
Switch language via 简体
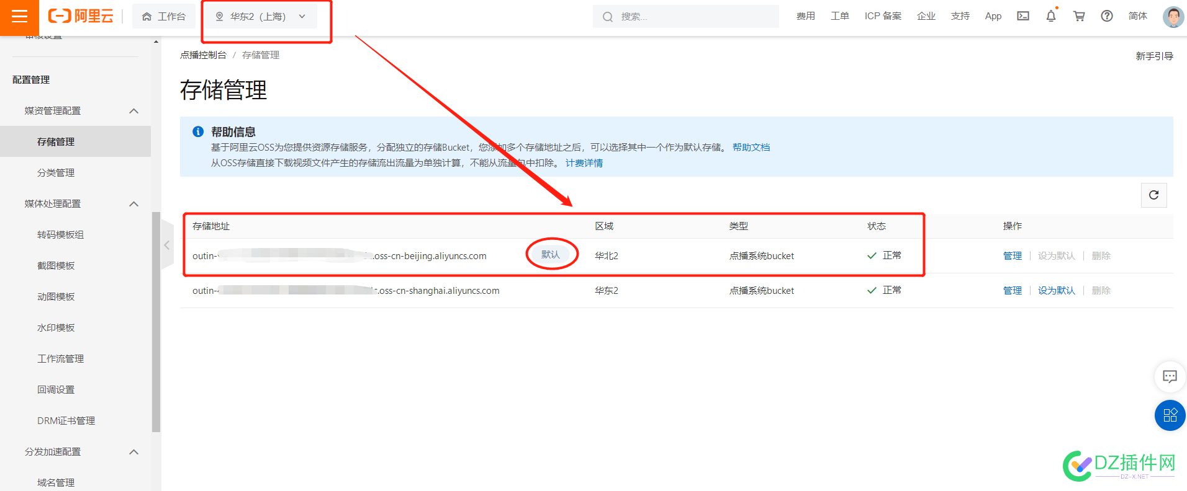(1138, 16)
